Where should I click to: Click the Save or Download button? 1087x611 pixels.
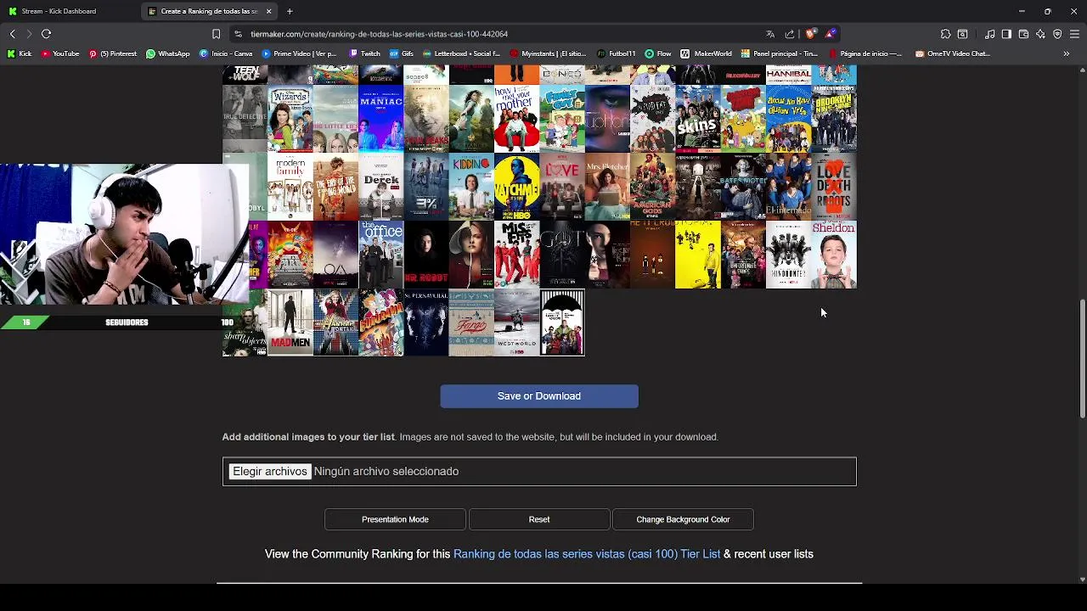pos(539,396)
